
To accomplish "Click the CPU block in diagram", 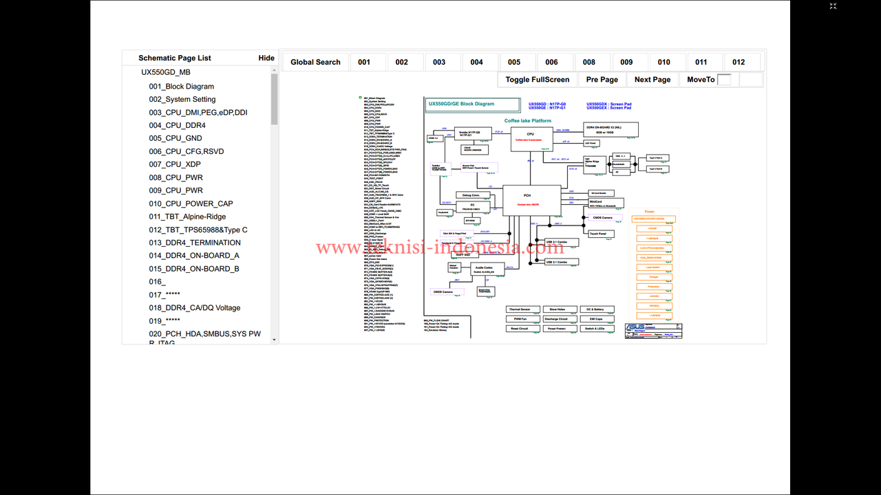I will (531, 137).
